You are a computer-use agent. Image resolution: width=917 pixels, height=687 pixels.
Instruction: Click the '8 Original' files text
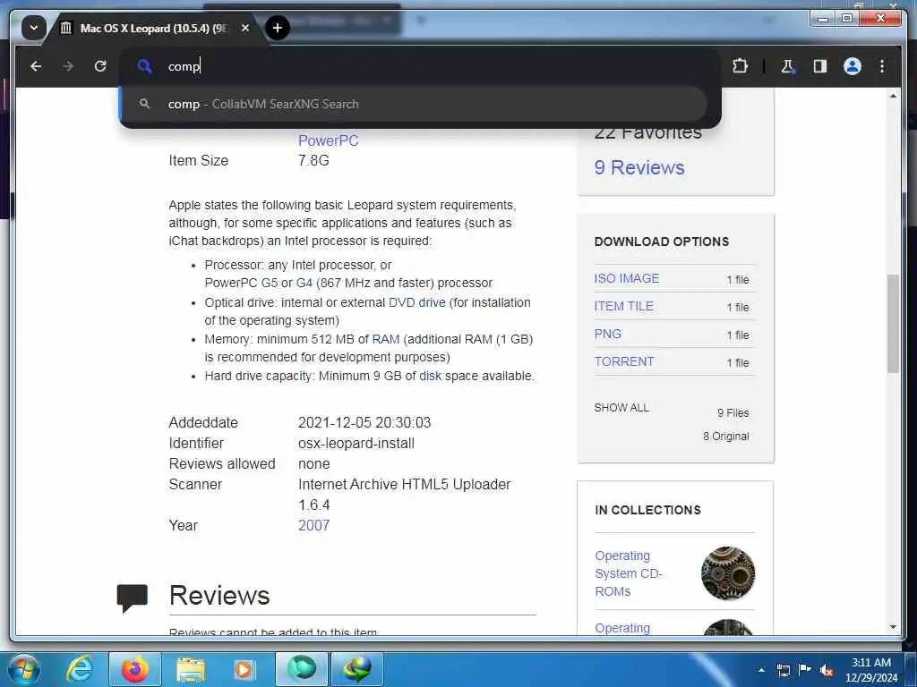725,437
